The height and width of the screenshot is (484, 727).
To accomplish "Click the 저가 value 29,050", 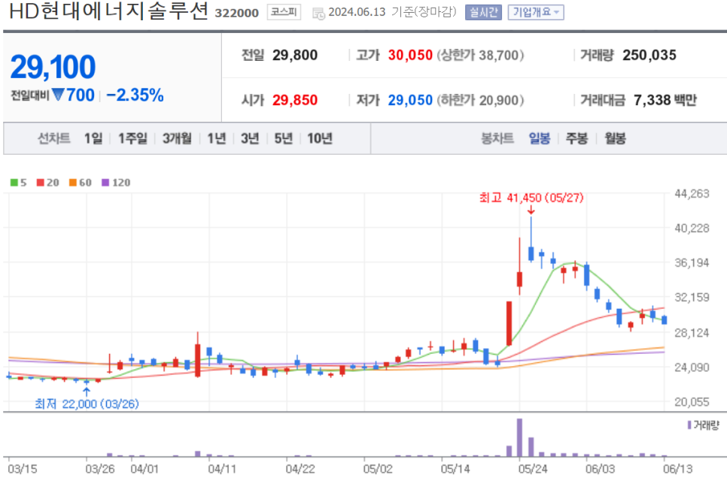I will pos(410,100).
